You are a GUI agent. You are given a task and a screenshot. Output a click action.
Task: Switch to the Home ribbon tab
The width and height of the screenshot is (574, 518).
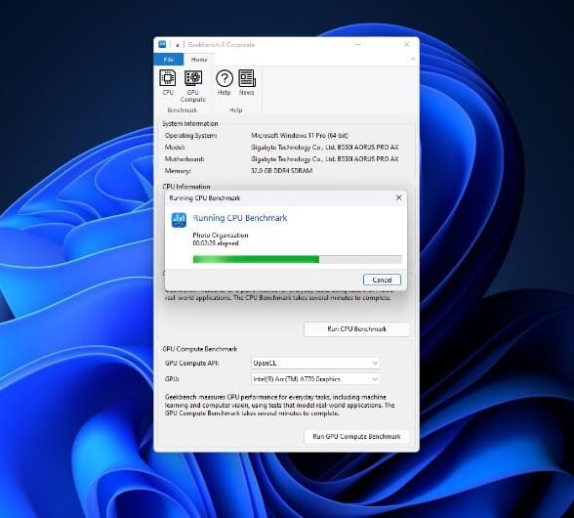199,59
